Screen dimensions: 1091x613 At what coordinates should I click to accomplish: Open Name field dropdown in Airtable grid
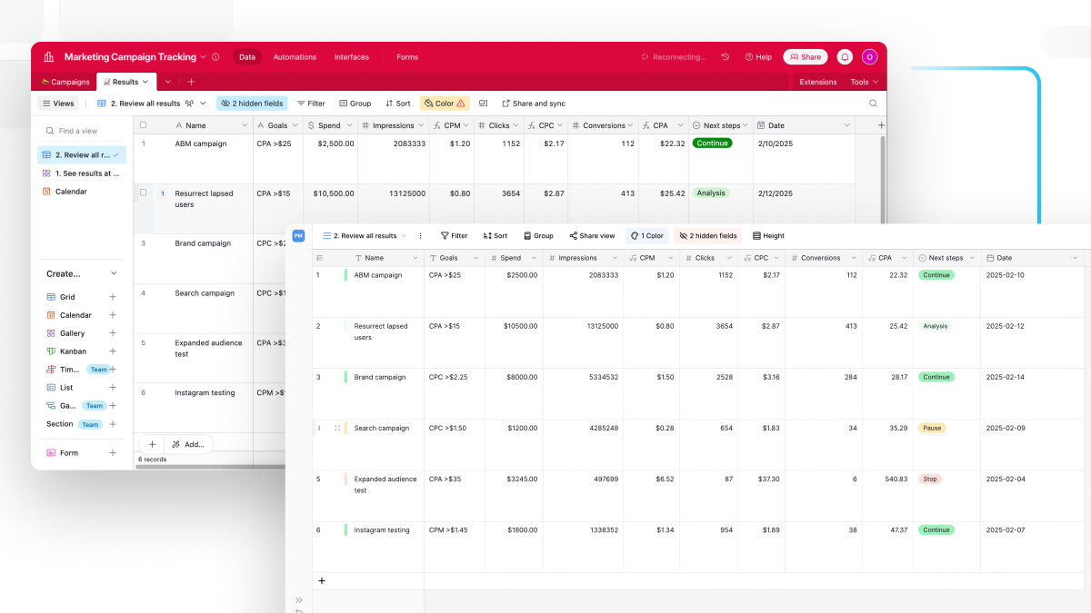(x=245, y=125)
